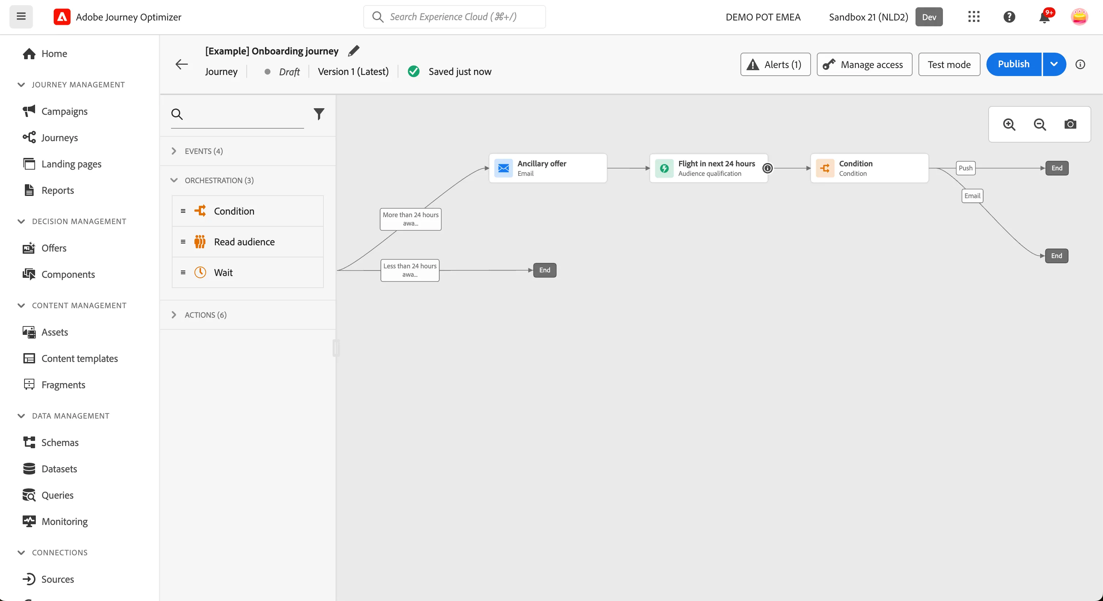Select the Read audience activity
This screenshot has height=601, width=1103.
click(x=247, y=242)
